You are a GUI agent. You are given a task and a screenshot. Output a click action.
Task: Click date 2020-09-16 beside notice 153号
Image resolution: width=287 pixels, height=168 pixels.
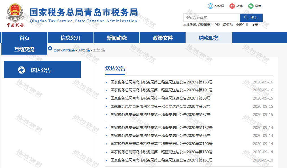[263, 82]
